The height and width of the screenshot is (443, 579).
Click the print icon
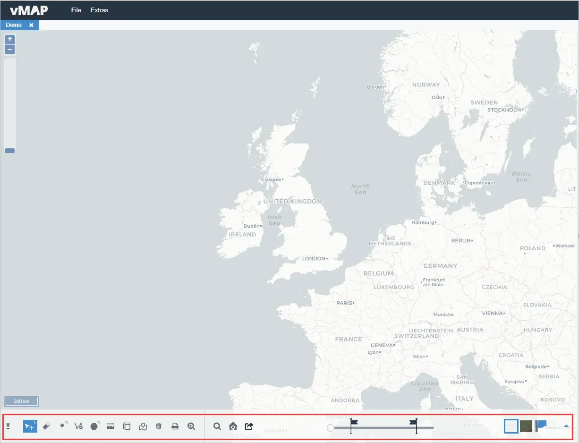[x=175, y=426]
